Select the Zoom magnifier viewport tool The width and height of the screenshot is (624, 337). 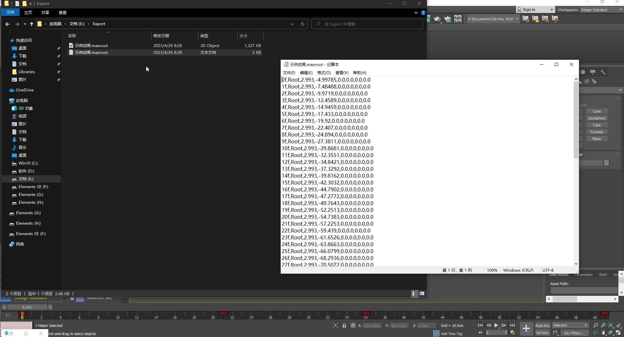(x=596, y=325)
